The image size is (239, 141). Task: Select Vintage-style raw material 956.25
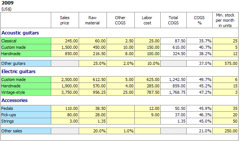pyautogui.click(x=93, y=92)
